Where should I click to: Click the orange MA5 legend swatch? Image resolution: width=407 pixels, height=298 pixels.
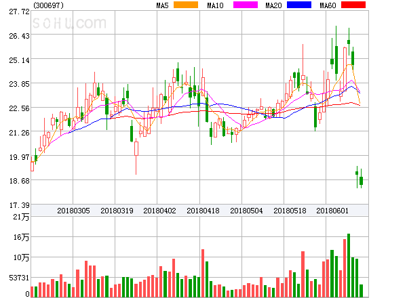click(186, 5)
